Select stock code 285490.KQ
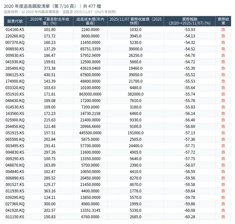235x224 pixels. (15, 68)
